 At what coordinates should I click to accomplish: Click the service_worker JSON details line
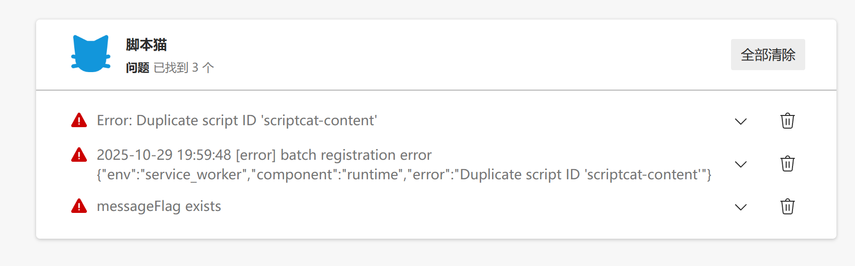(404, 174)
